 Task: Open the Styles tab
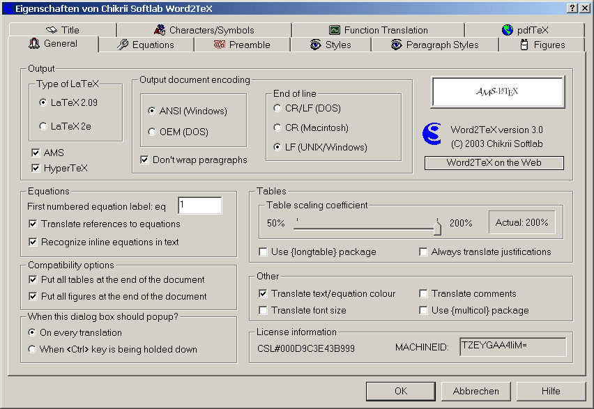point(330,45)
